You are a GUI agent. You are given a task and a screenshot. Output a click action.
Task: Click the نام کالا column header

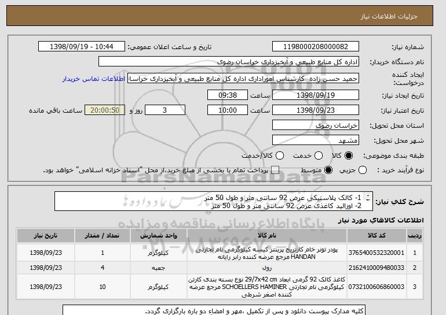point(267,236)
